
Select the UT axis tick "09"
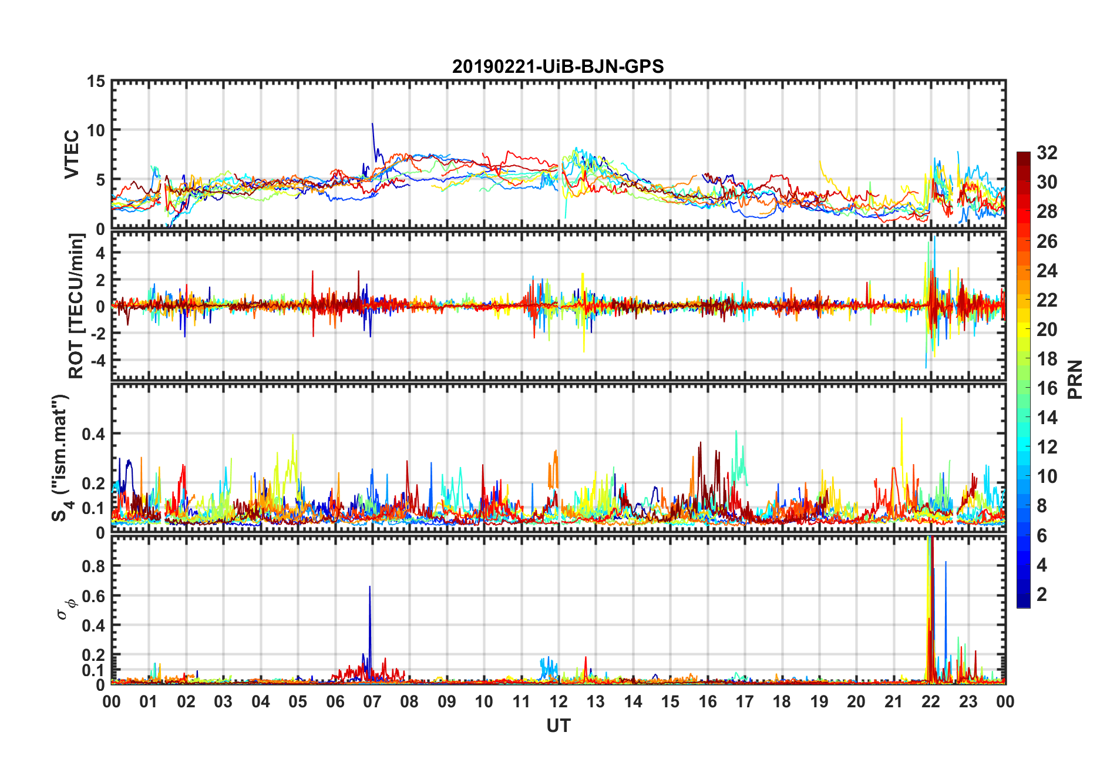click(447, 701)
